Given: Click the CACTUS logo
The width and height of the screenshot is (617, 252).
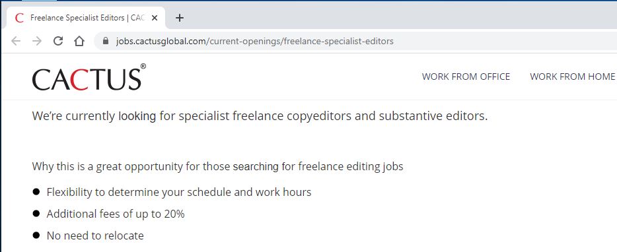Looking at the screenshot, I should pos(89,77).
